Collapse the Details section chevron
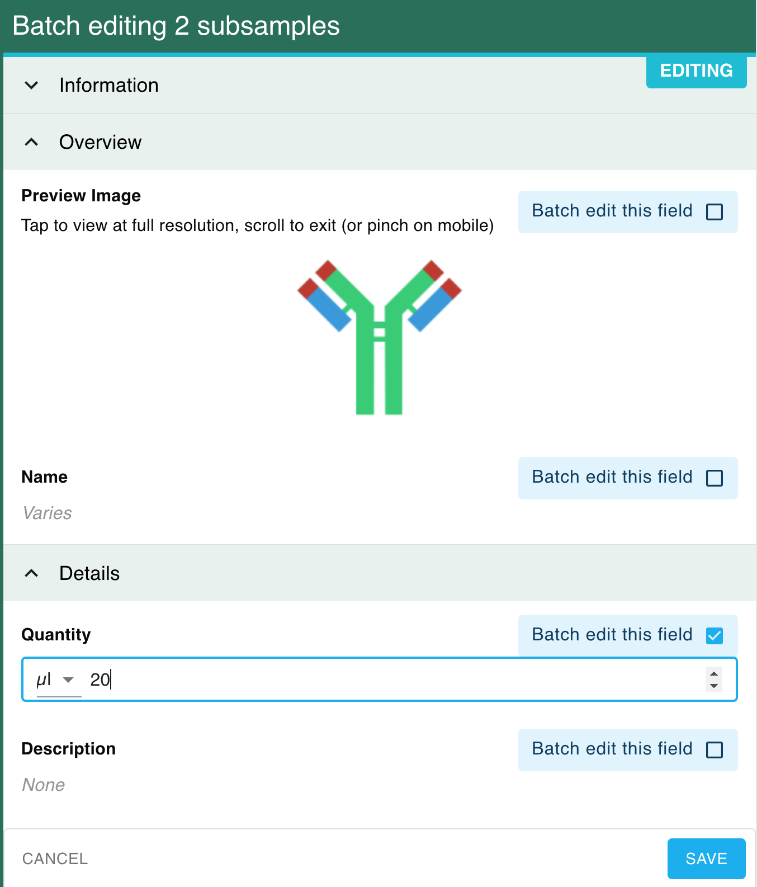 (x=32, y=573)
